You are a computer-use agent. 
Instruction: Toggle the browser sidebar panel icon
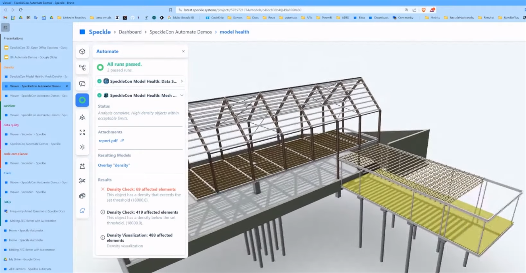[5, 28]
